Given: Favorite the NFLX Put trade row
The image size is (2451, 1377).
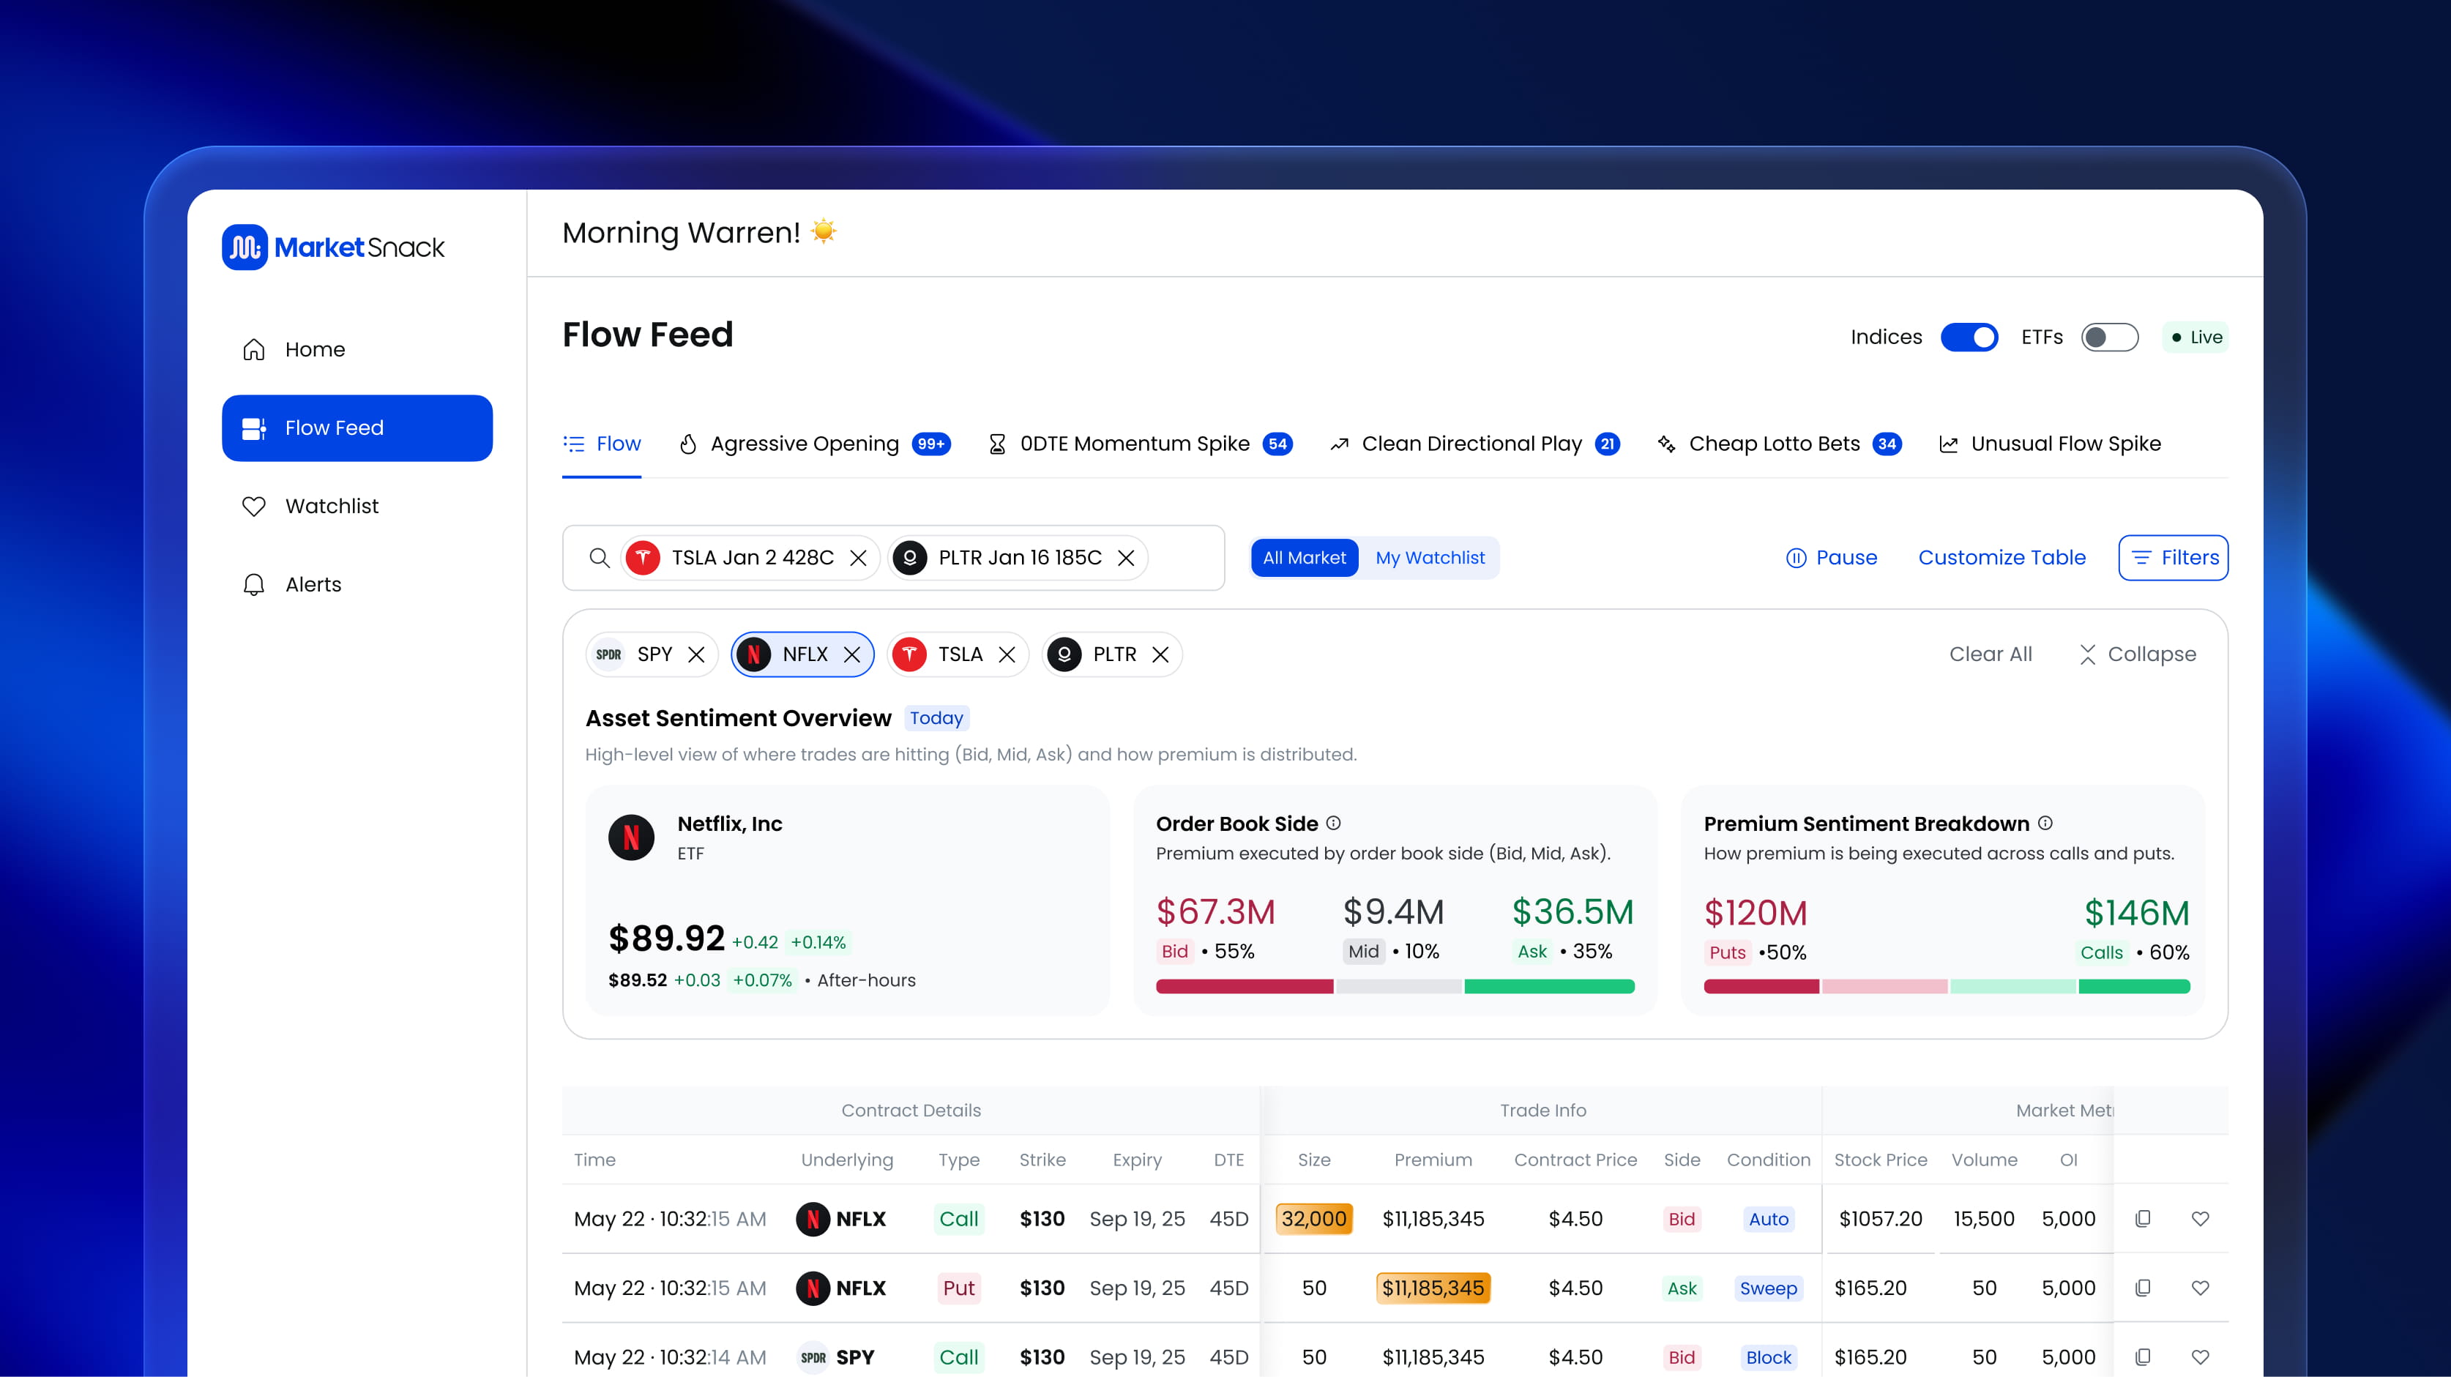Looking at the screenshot, I should point(2201,1288).
